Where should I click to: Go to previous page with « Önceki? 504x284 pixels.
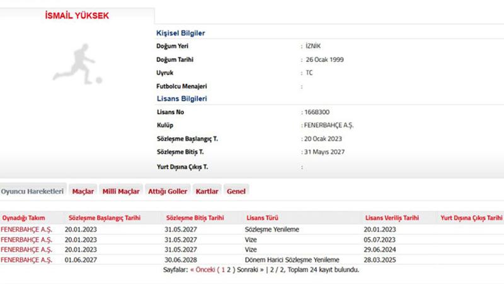[x=202, y=269]
